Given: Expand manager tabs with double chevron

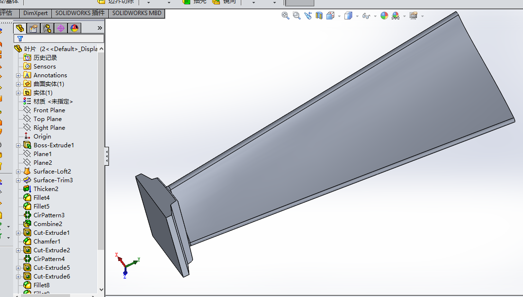Looking at the screenshot, I should click(x=100, y=28).
